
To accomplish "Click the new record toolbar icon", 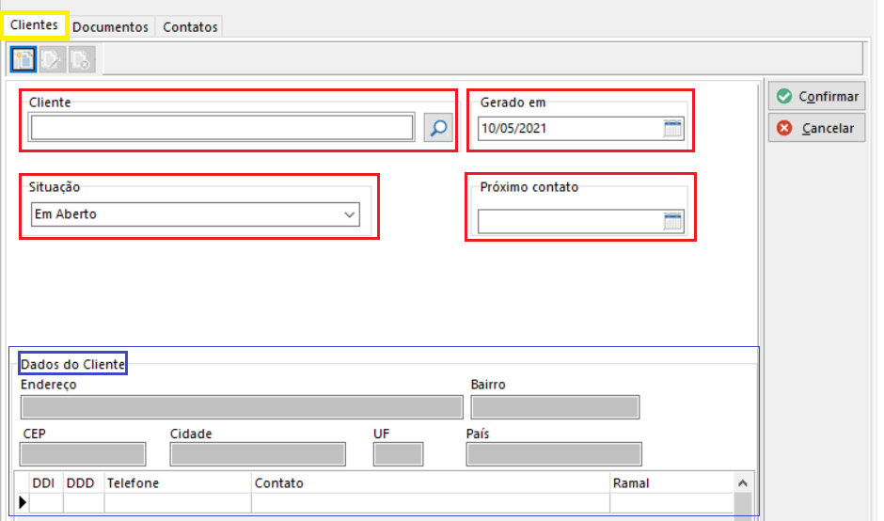I will [24, 59].
